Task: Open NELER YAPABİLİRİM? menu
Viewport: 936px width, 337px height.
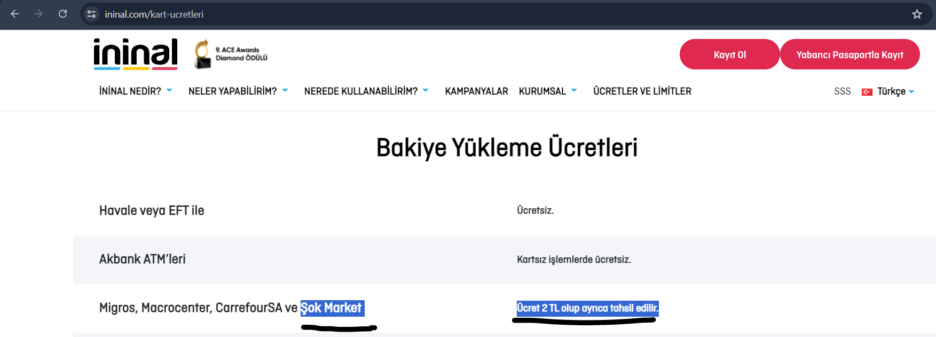Action: (232, 91)
